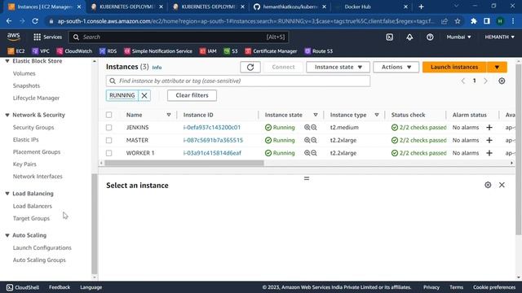Viewport: 522px width, 293px height.
Task: Open browser extensions puzzle icon
Action: [x=473, y=21]
